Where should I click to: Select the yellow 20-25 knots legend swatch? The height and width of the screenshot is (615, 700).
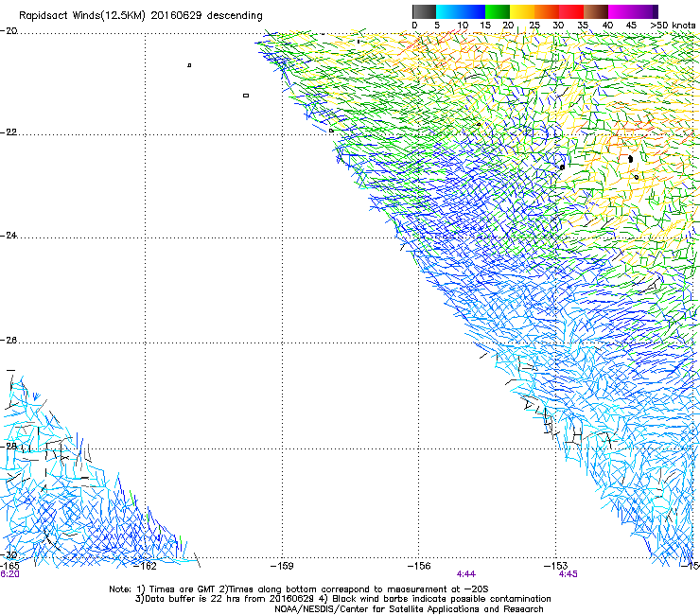522,11
